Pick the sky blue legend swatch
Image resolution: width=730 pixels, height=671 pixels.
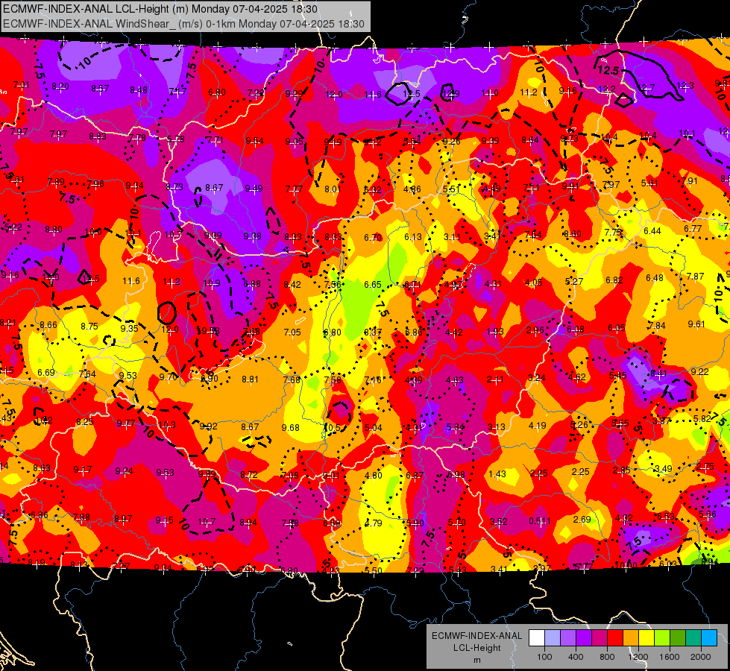pos(709,638)
